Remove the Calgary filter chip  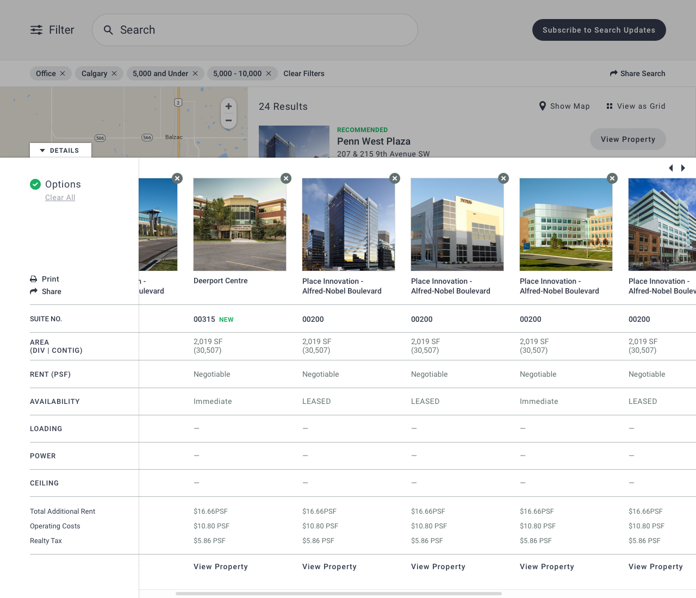click(114, 73)
